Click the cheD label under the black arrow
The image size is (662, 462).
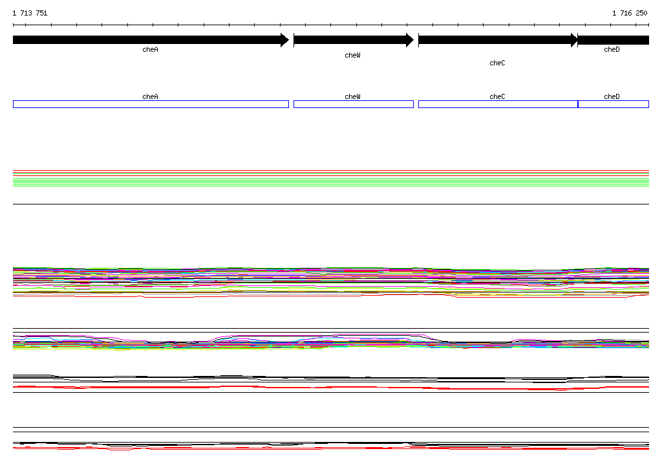[x=612, y=49]
